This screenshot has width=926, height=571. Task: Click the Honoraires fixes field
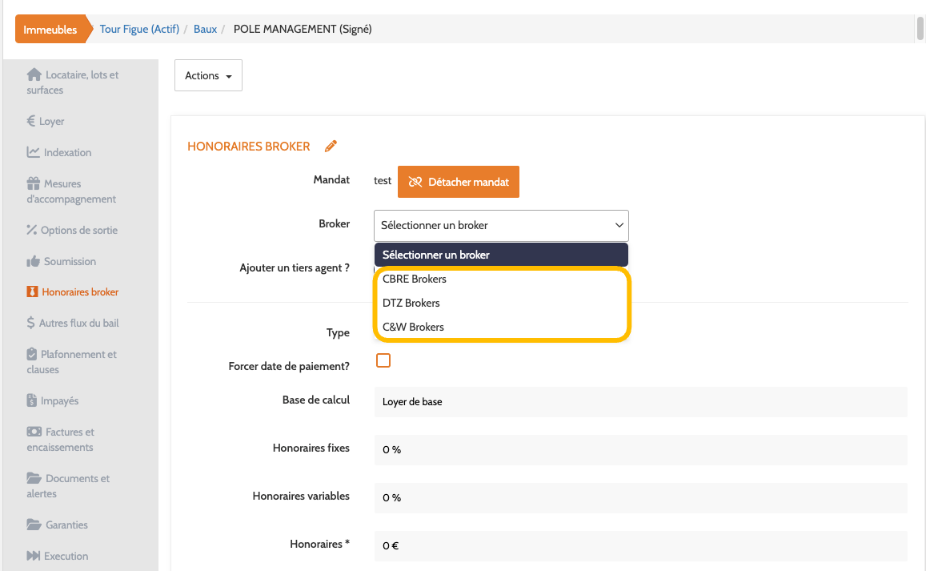coord(640,450)
